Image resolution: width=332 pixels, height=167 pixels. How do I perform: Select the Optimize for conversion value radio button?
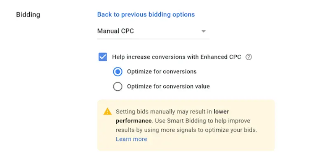coord(118,86)
